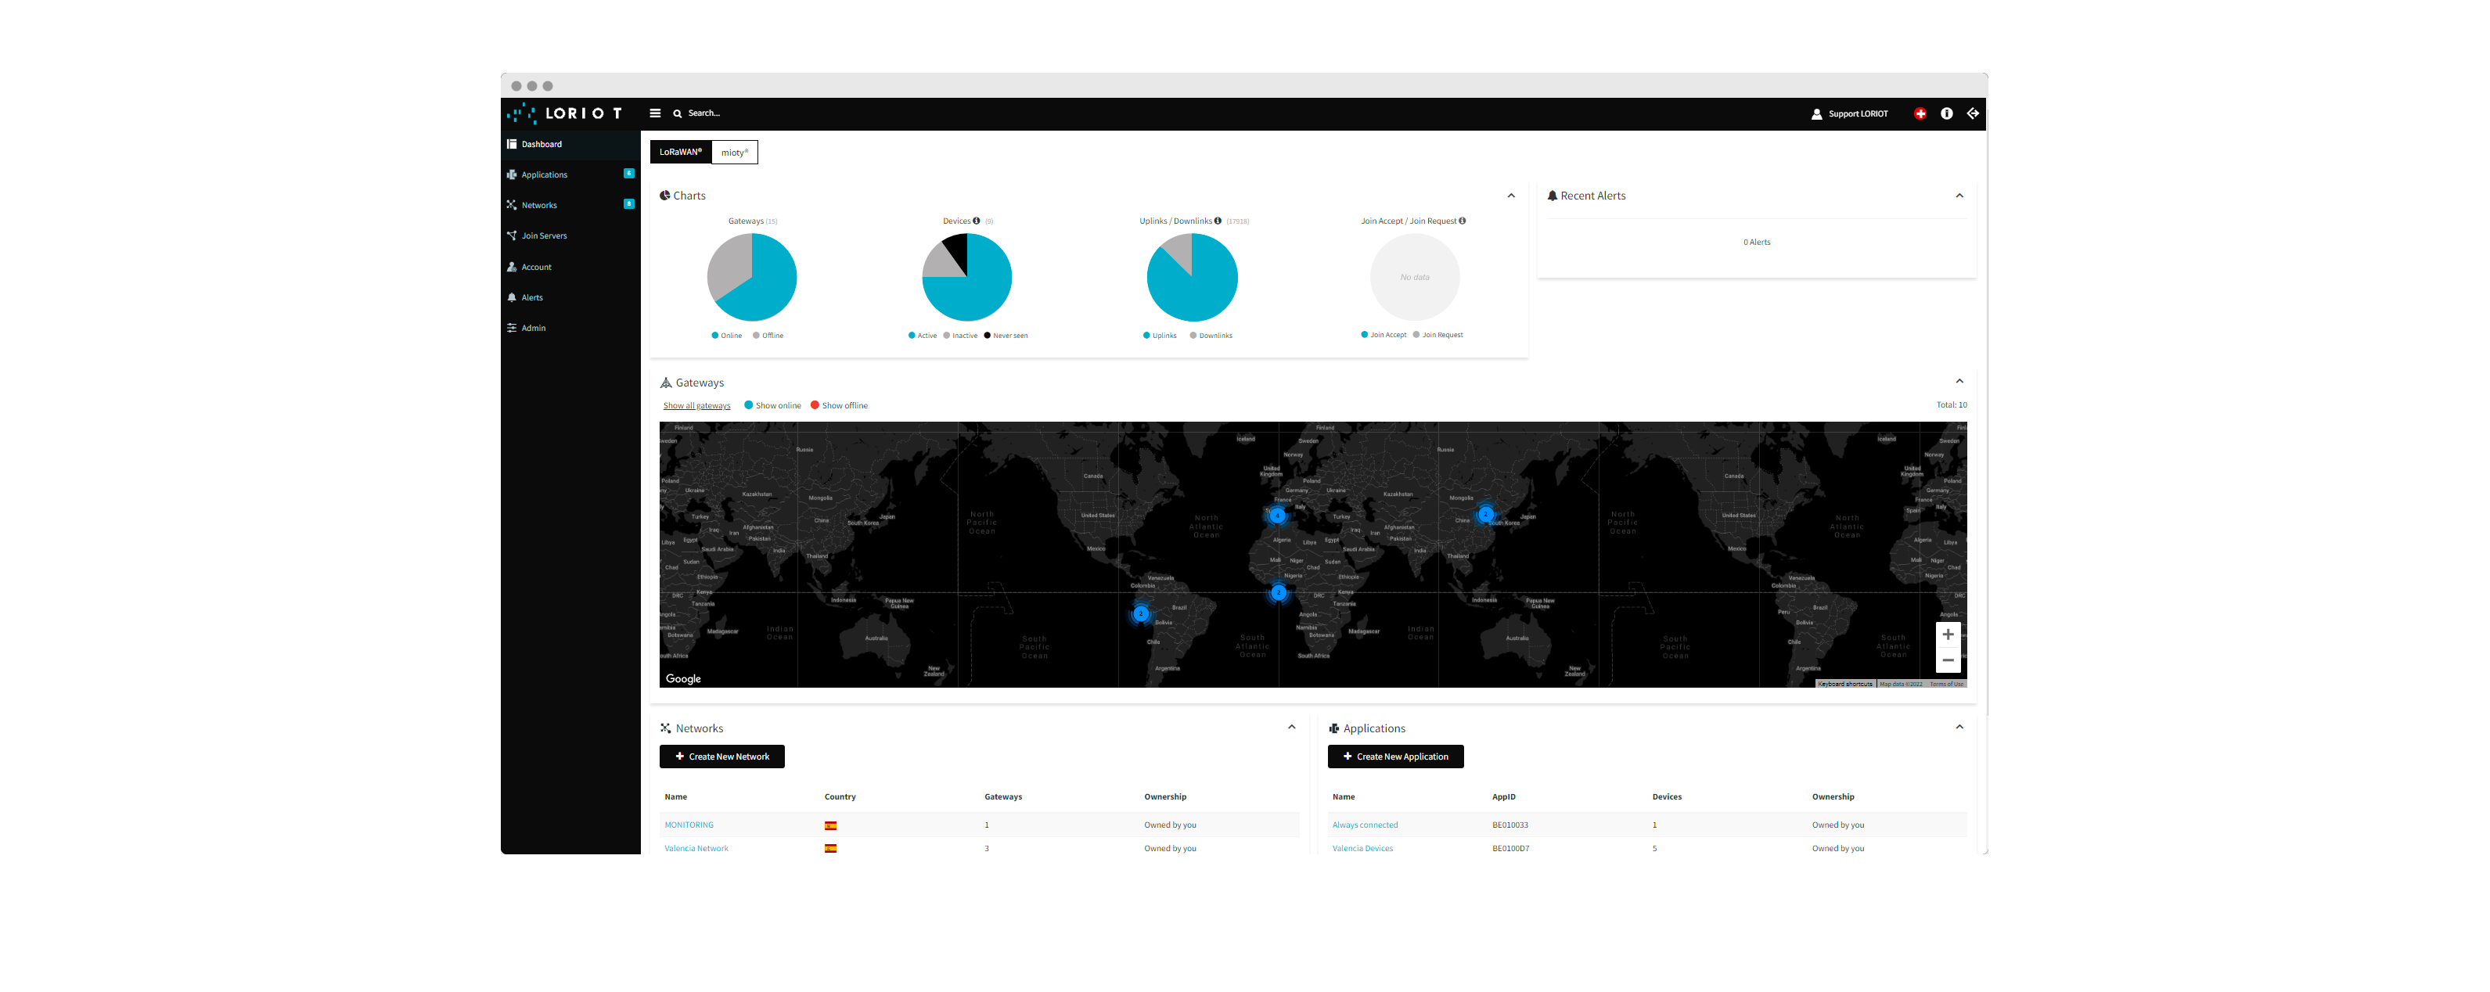Click the Dashboard navigation icon
The height and width of the screenshot is (992, 2490).
point(511,143)
